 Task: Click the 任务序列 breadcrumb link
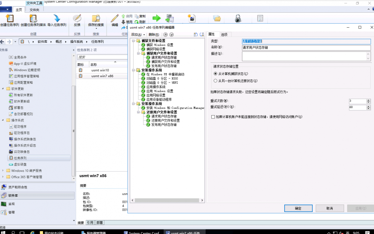(97, 42)
